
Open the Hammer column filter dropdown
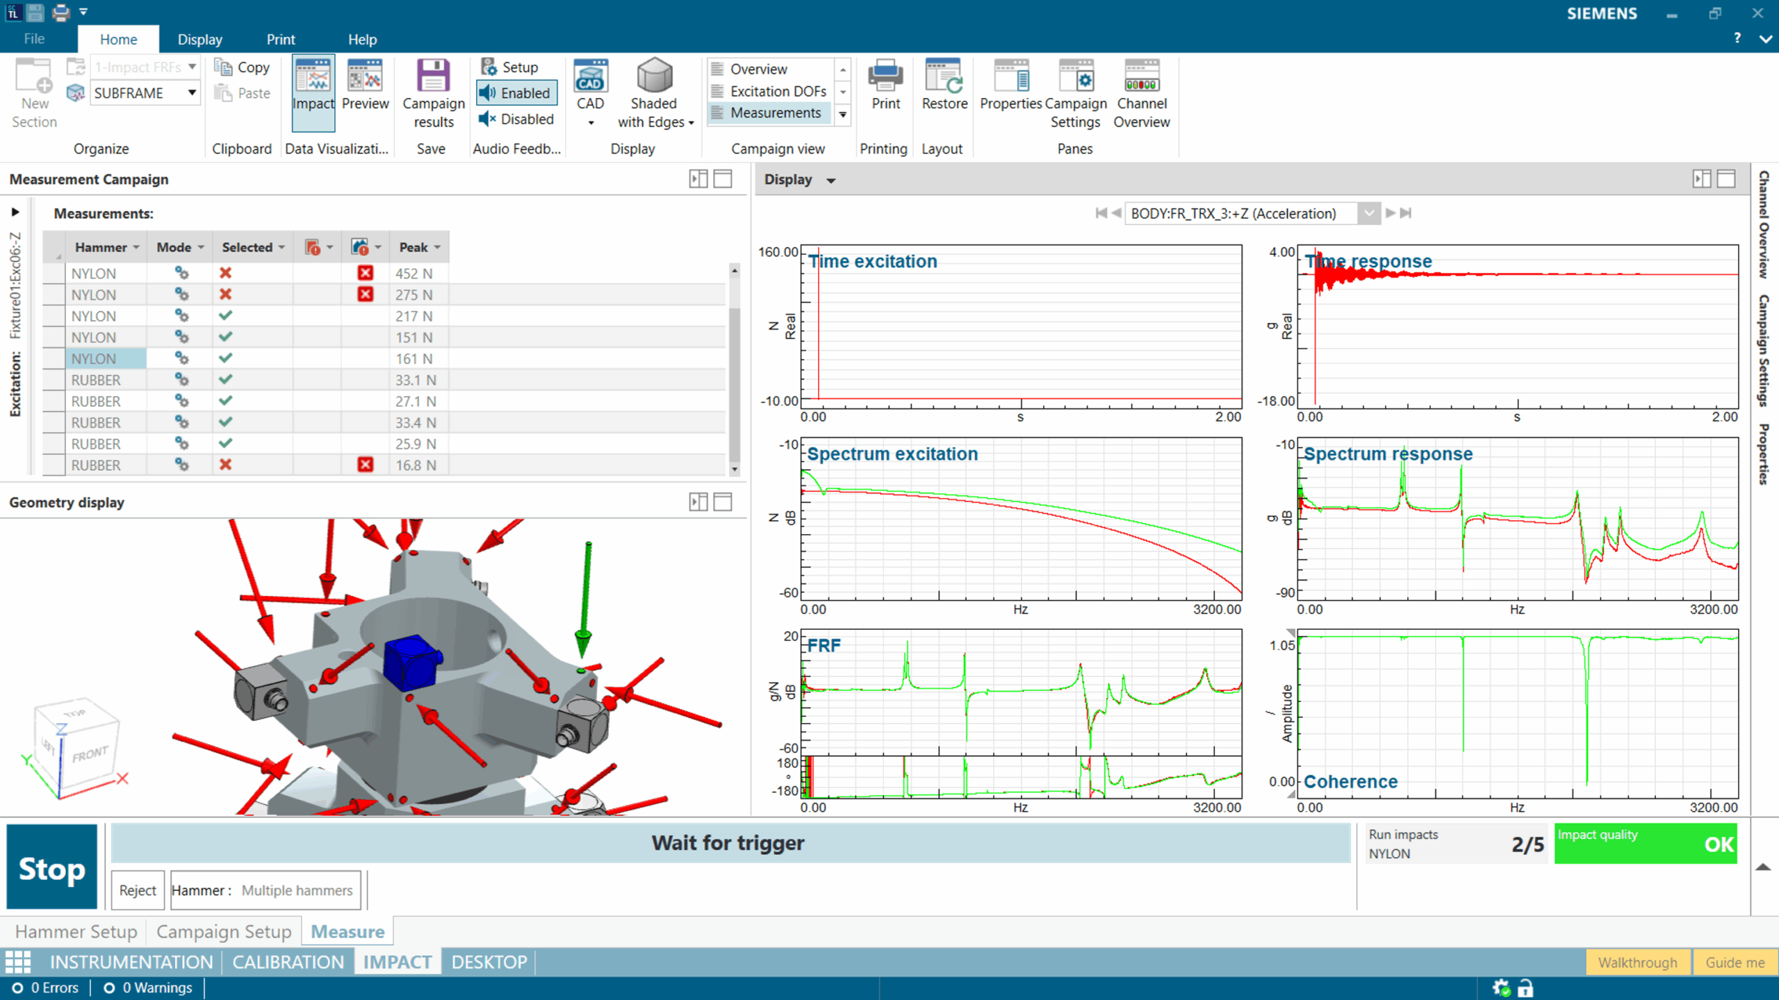pos(136,248)
